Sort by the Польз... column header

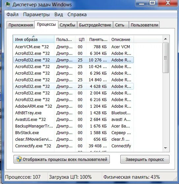point(65,39)
